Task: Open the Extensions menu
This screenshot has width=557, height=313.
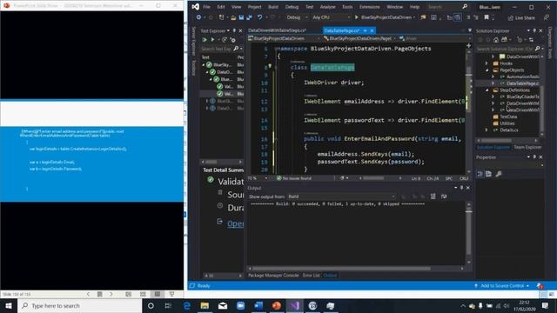Action: point(369,7)
